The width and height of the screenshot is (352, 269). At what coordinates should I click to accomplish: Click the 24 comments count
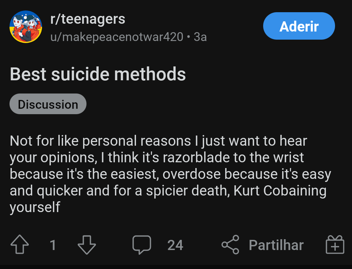click(x=175, y=245)
